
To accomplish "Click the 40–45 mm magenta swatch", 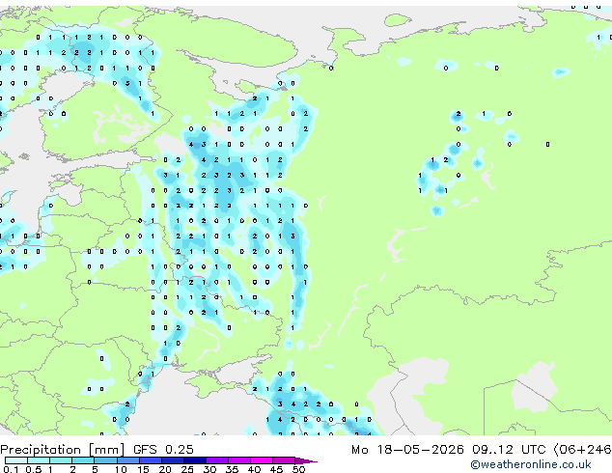I will click(x=262, y=460).
